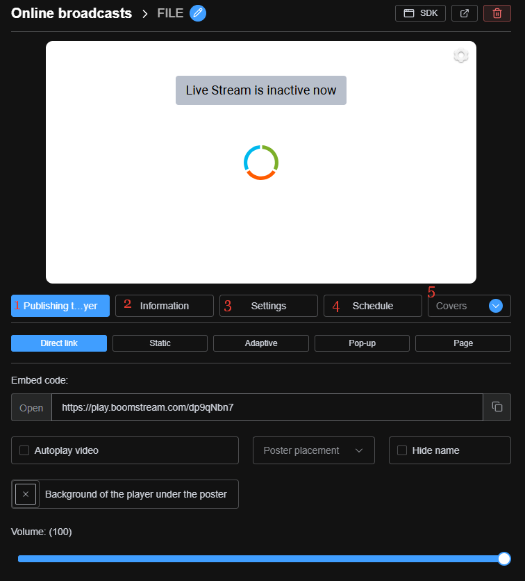Screen dimensions: 525x581
Task: Enable the Autoplay video checkbox
Action: [x=24, y=450]
